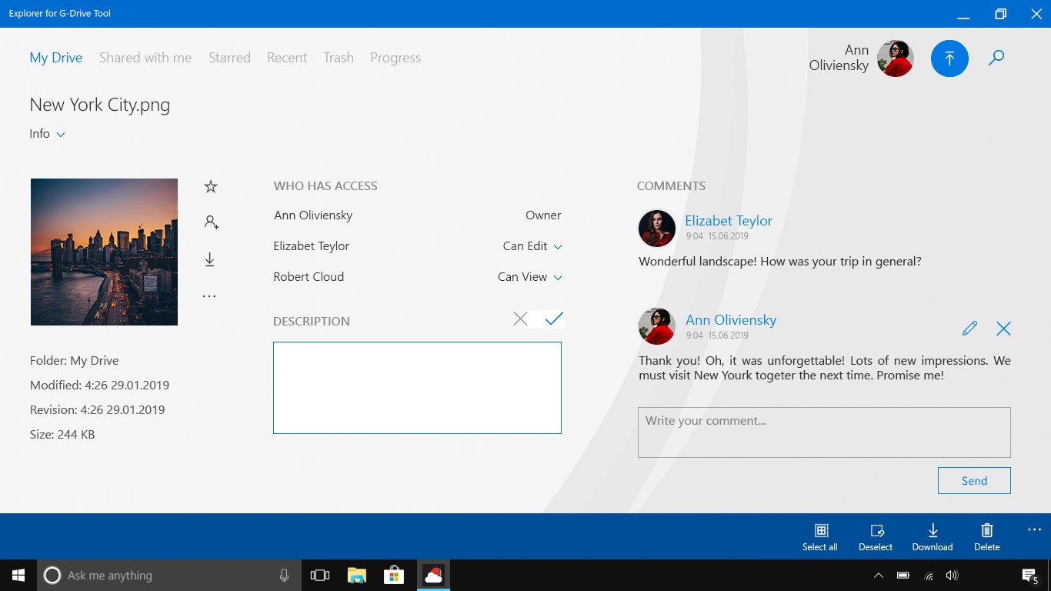Open the Trash tab

(x=339, y=58)
